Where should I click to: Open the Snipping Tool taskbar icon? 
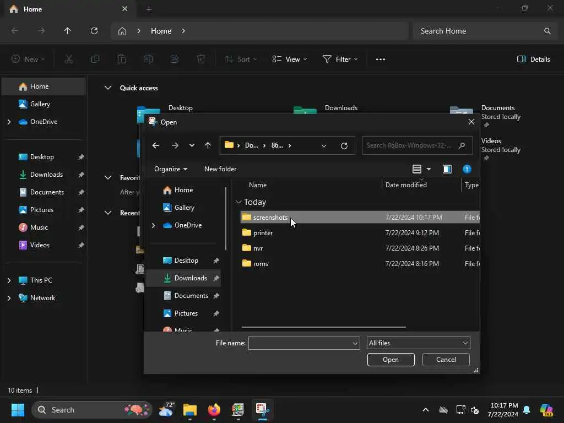262,410
